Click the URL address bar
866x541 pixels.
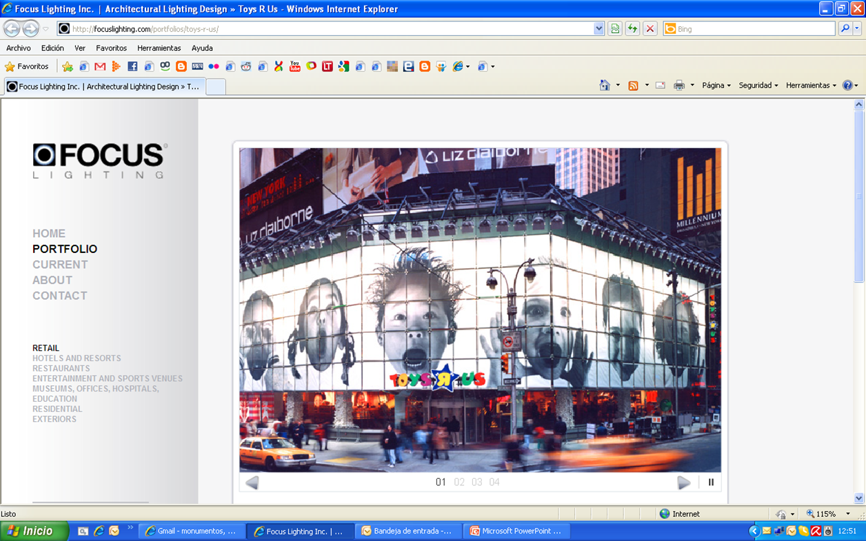pos(331,29)
